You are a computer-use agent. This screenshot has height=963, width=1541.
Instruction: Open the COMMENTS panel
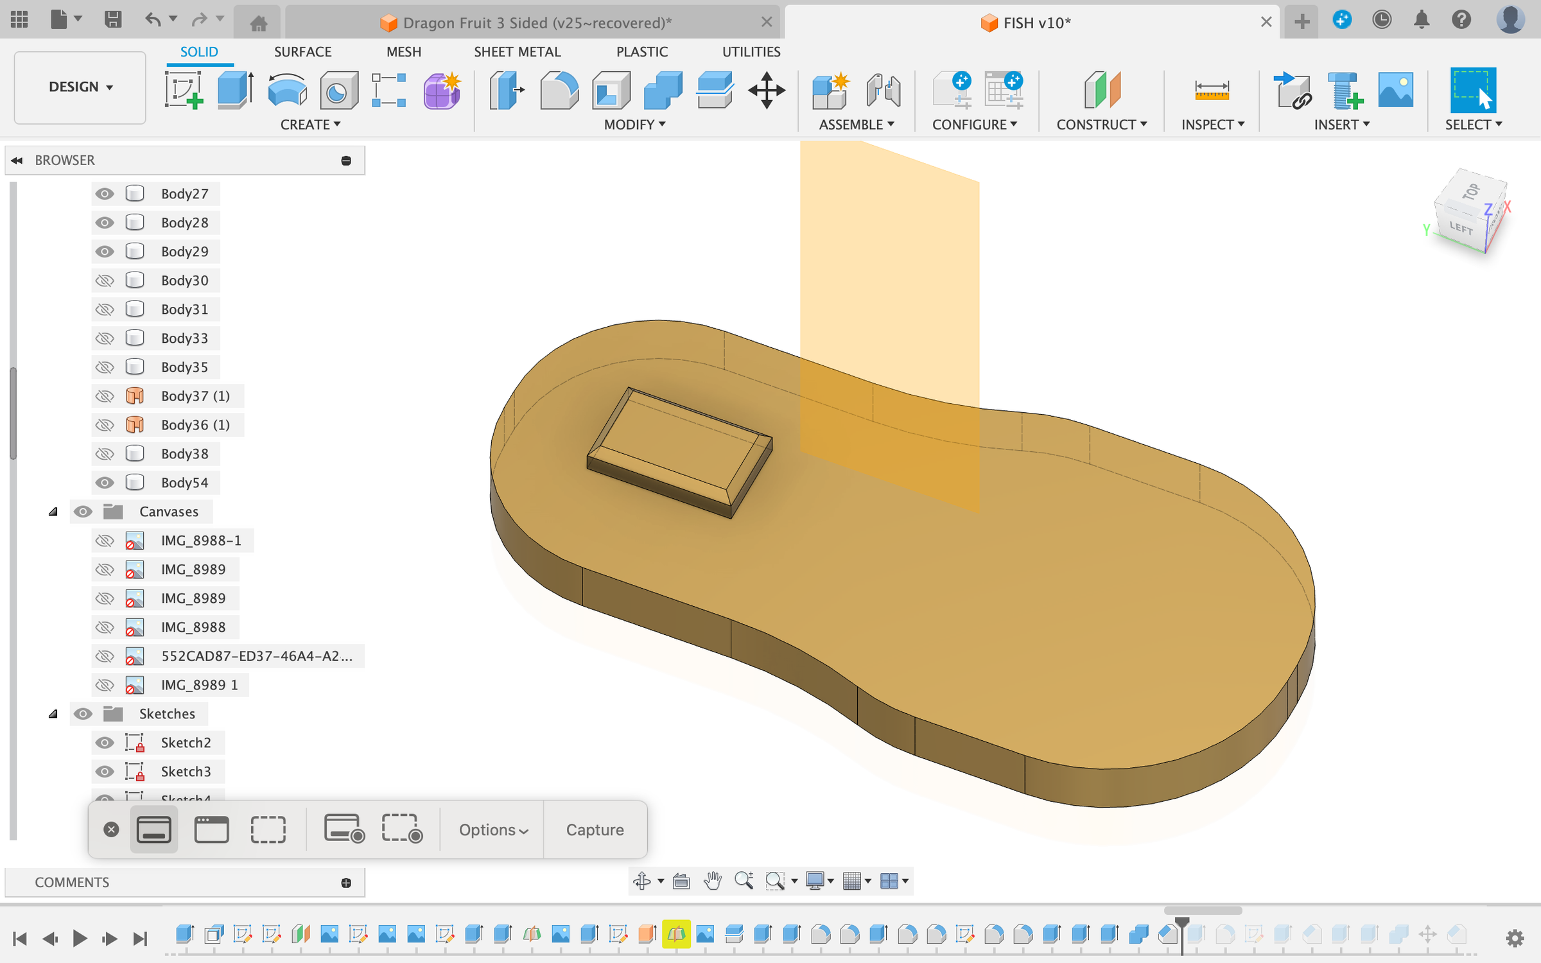pos(72,882)
